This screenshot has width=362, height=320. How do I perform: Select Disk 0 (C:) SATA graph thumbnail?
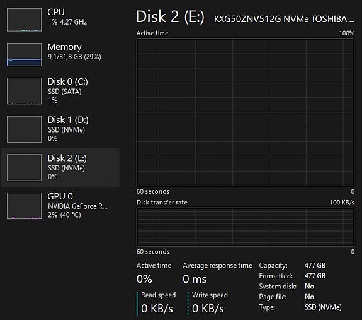(25, 91)
